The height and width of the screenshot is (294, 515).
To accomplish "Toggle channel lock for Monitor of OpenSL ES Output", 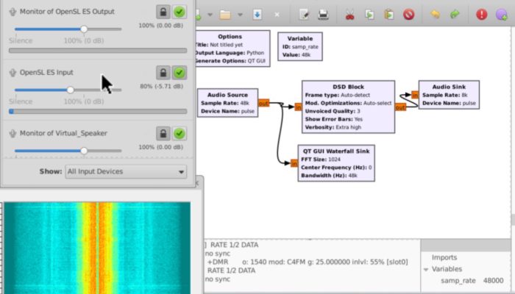I will [163, 12].
